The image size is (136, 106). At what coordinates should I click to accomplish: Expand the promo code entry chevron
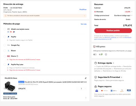click(x=132, y=15)
